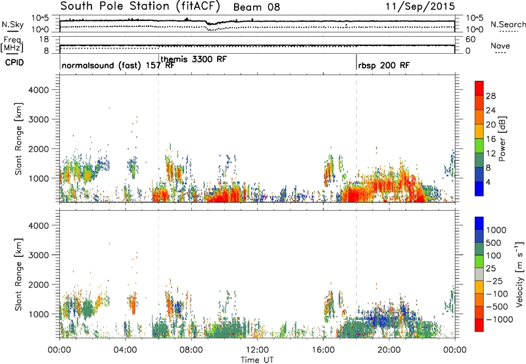Click the '18' frequency axis tick label
The height and width of the screenshot is (364, 526).
click(x=43, y=39)
